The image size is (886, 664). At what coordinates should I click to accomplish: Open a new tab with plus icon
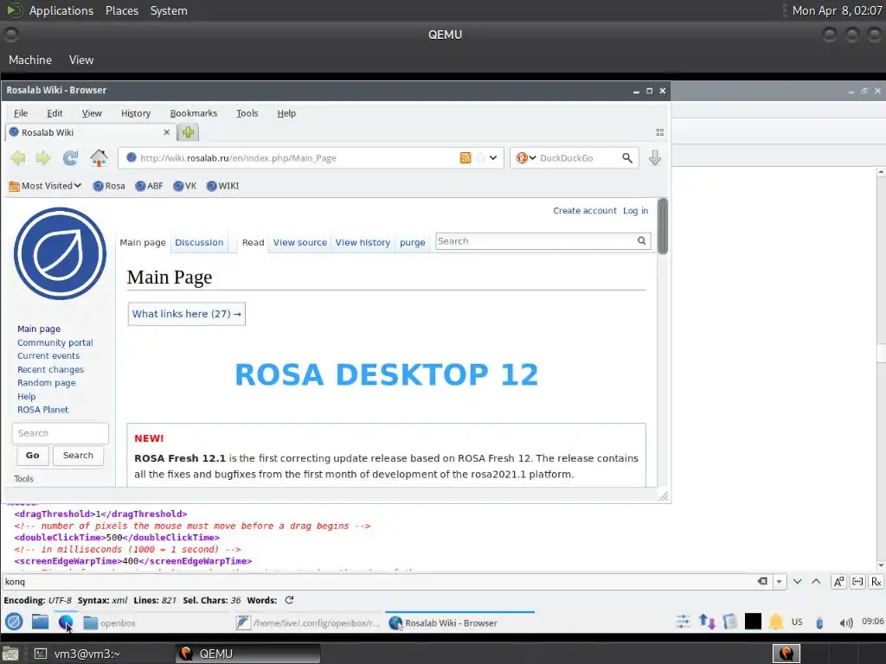click(188, 132)
